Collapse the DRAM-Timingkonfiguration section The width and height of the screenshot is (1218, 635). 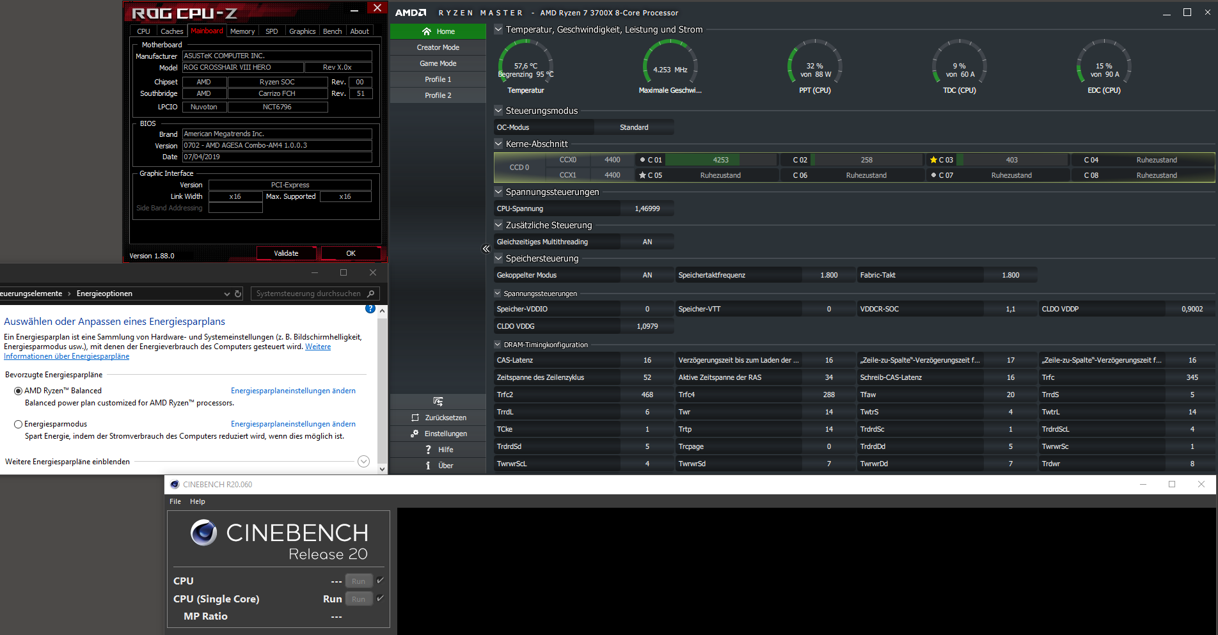pos(498,345)
